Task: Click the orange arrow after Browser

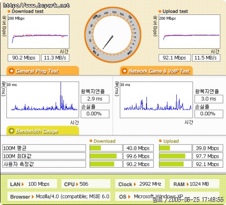Action: [33, 197]
